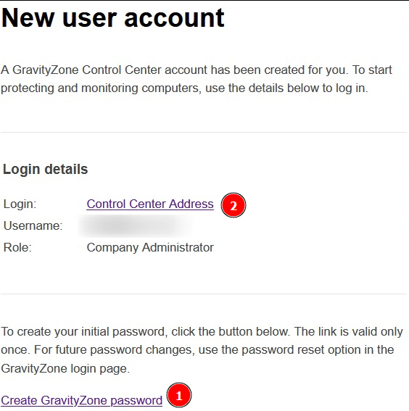Click the red number 1 marker
Image resolution: width=409 pixels, height=411 pixels.
(x=179, y=395)
